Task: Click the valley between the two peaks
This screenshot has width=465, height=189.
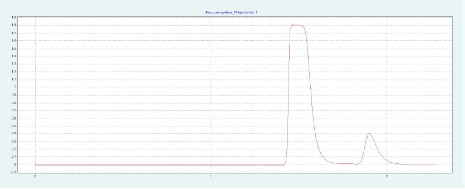Action: coord(357,164)
